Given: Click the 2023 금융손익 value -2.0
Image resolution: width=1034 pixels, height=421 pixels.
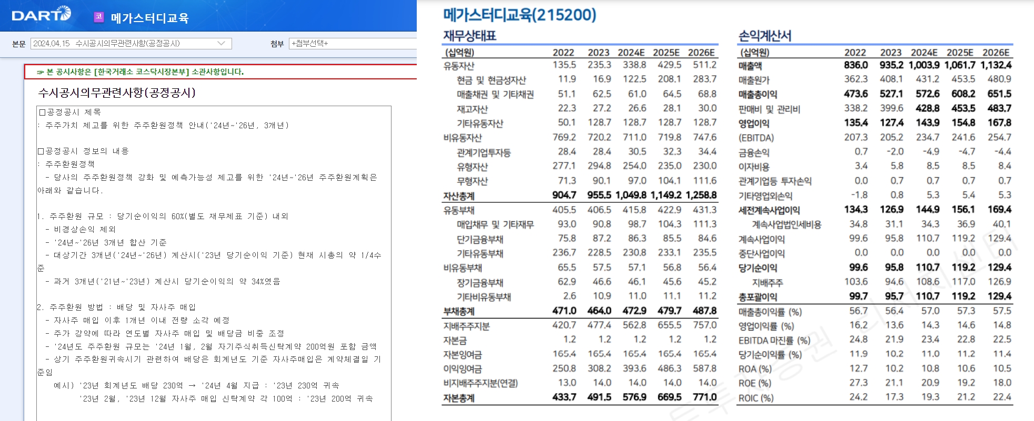Looking at the screenshot, I should (895, 151).
